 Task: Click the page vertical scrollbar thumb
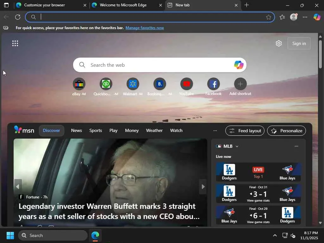(x=320, y=54)
